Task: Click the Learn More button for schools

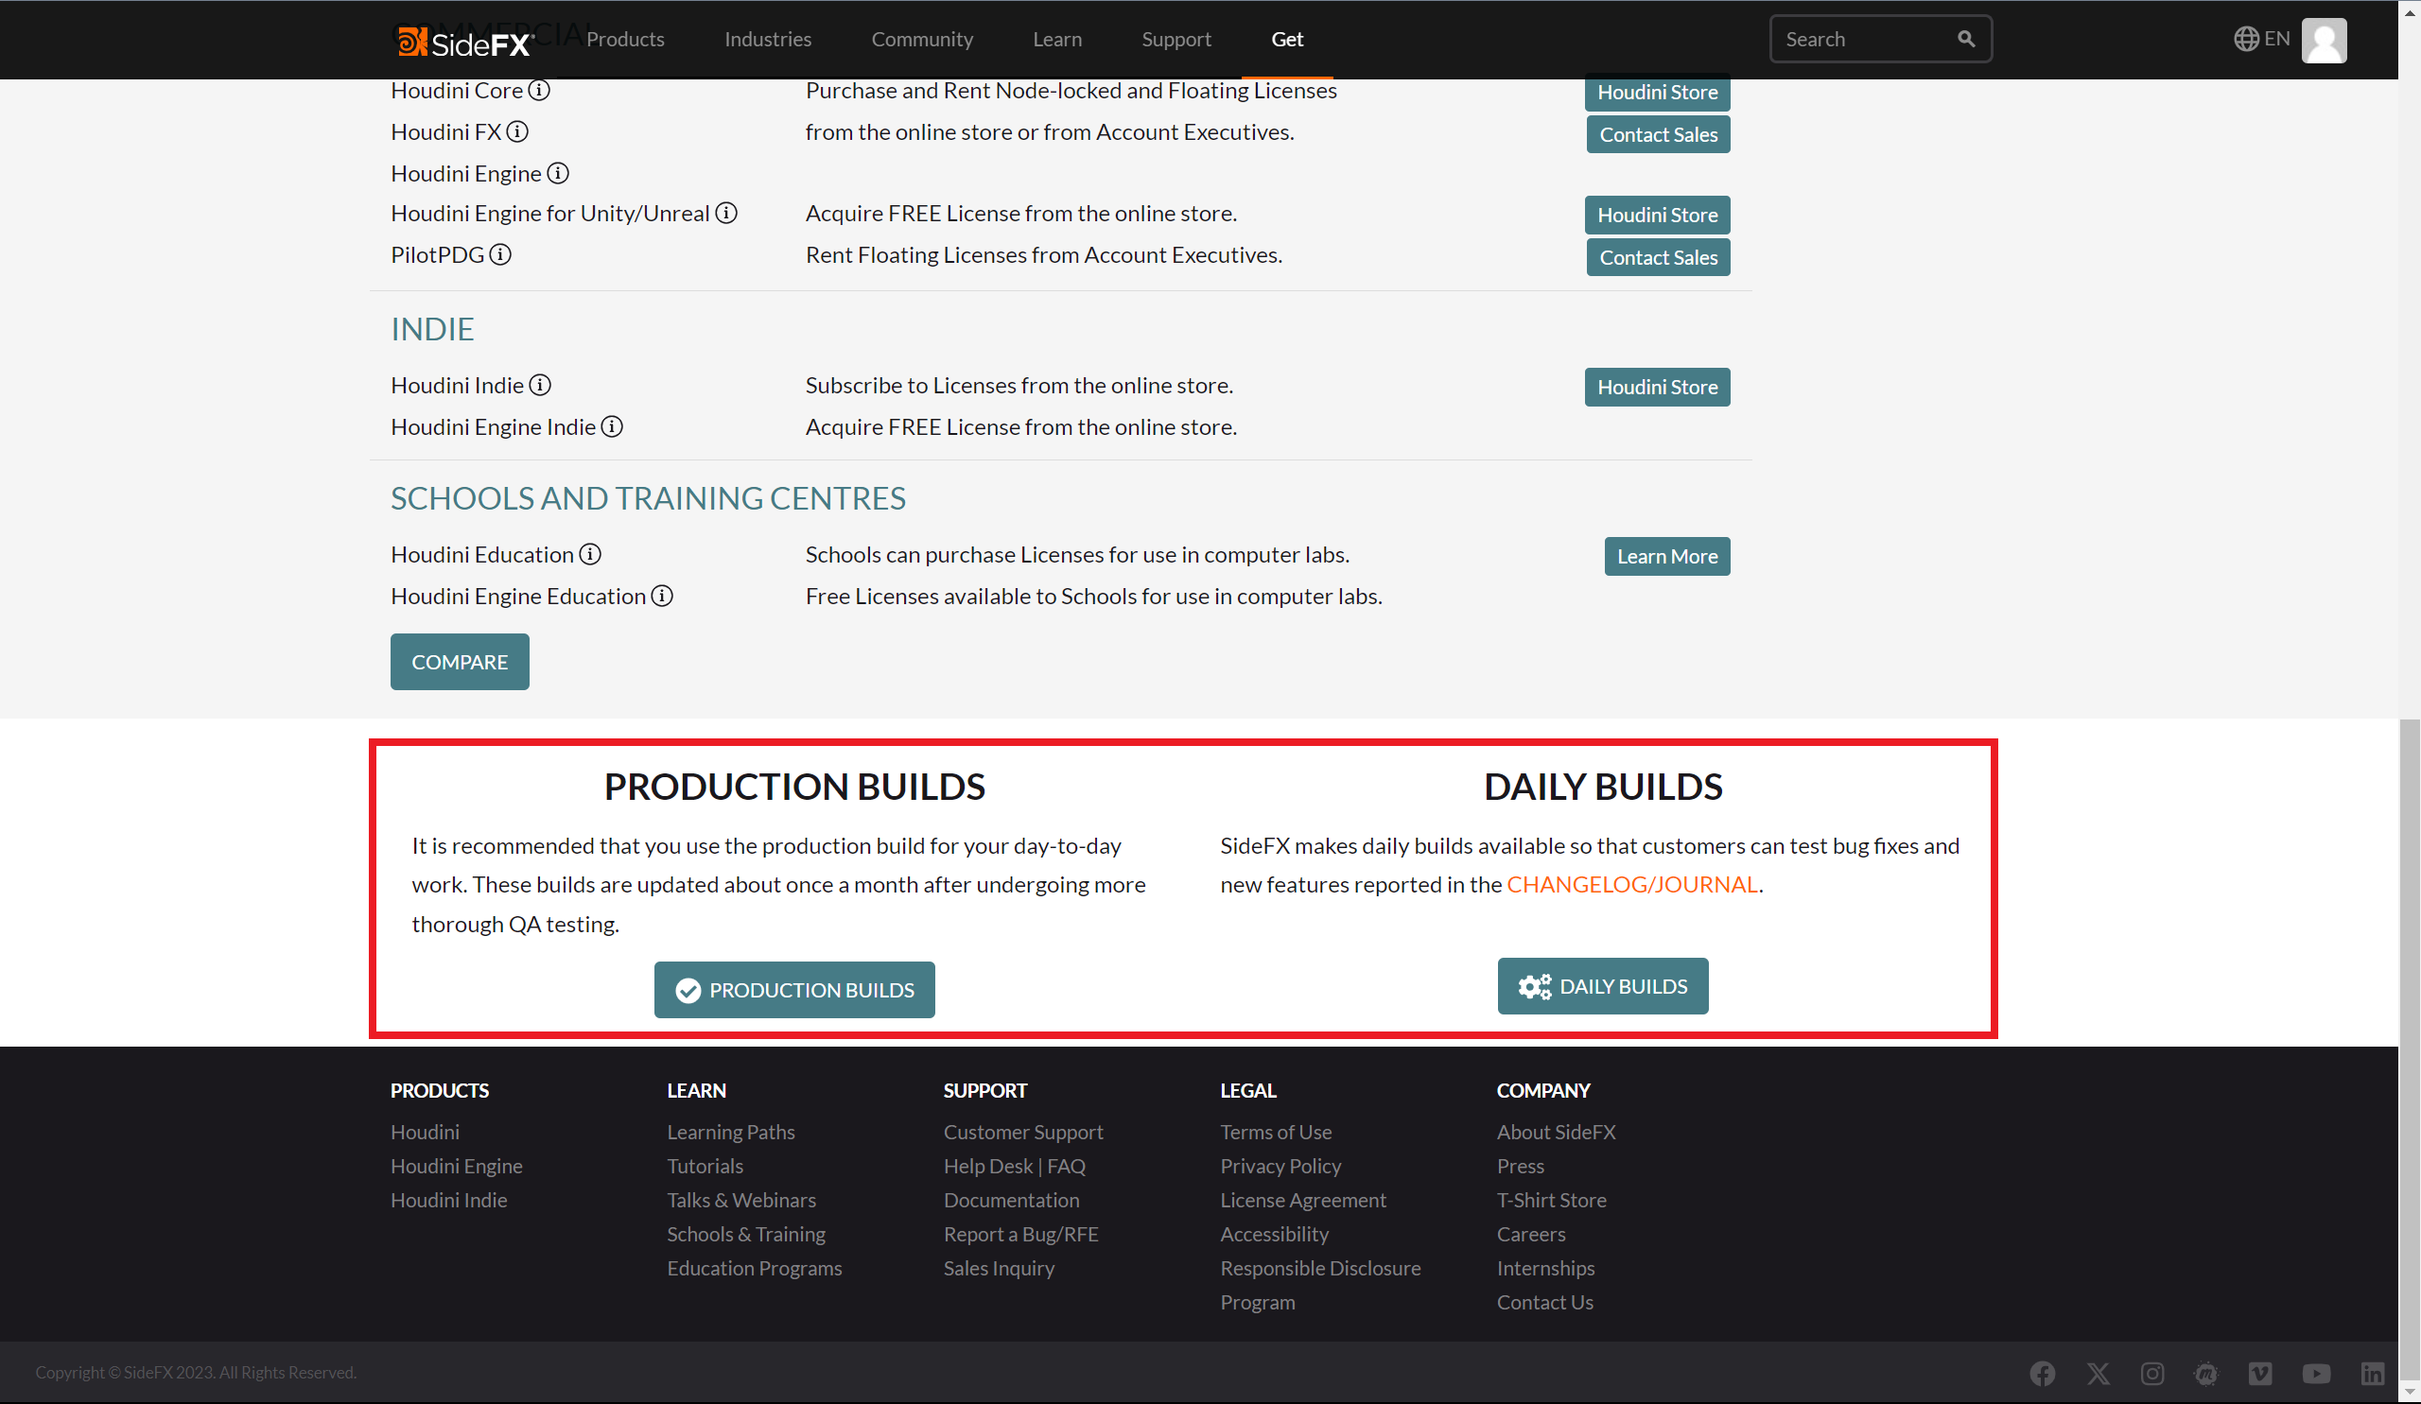Action: point(1667,557)
